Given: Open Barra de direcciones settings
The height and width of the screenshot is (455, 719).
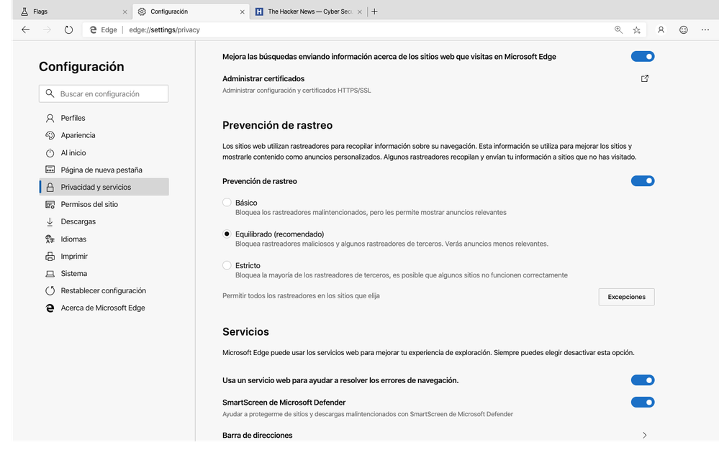Looking at the screenshot, I should (x=438, y=435).
